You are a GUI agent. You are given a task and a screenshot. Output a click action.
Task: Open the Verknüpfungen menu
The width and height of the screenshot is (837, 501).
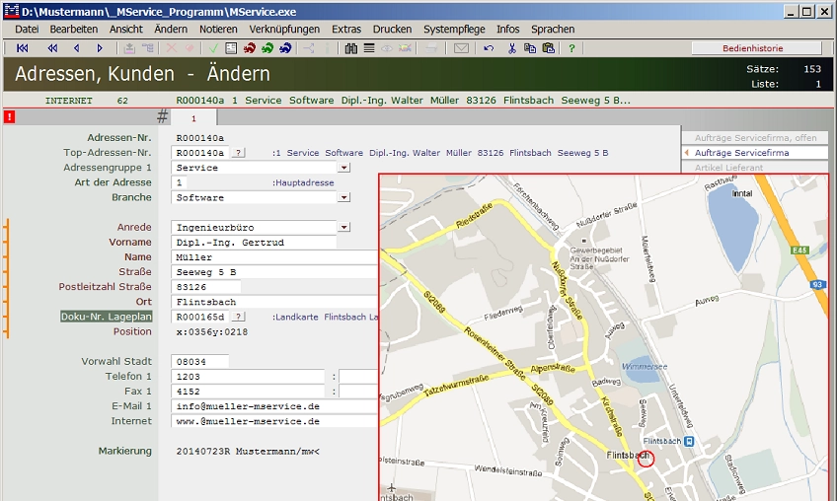(284, 30)
